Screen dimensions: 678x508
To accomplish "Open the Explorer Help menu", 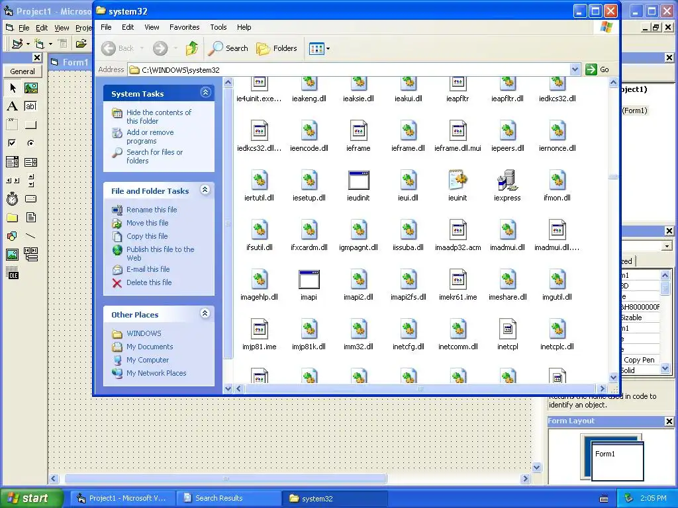I will [244, 27].
